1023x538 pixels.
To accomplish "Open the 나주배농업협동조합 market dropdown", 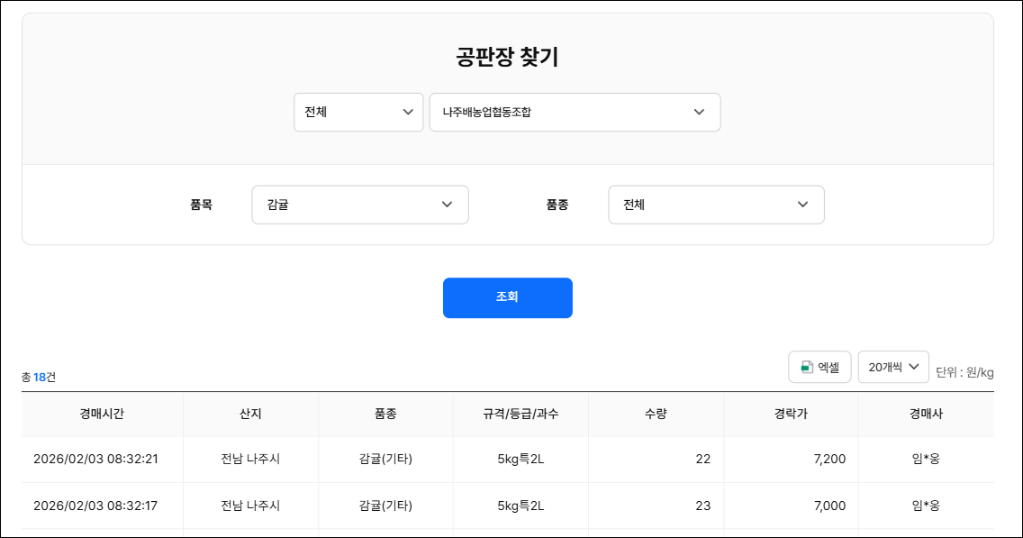I will click(x=575, y=113).
